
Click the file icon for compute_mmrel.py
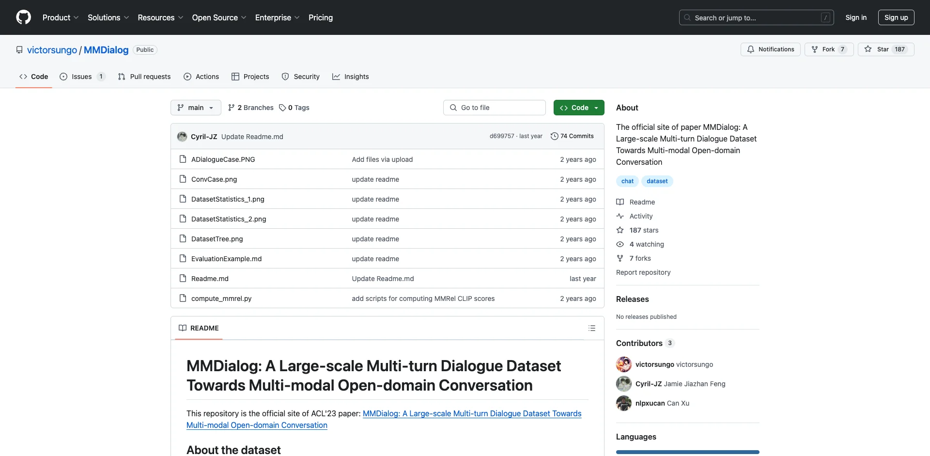coord(183,298)
